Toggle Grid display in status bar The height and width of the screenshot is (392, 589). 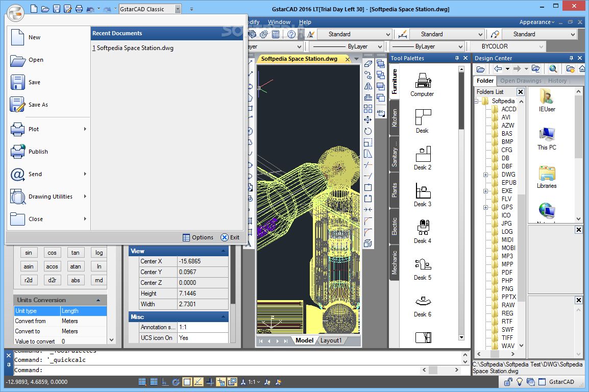click(x=154, y=382)
